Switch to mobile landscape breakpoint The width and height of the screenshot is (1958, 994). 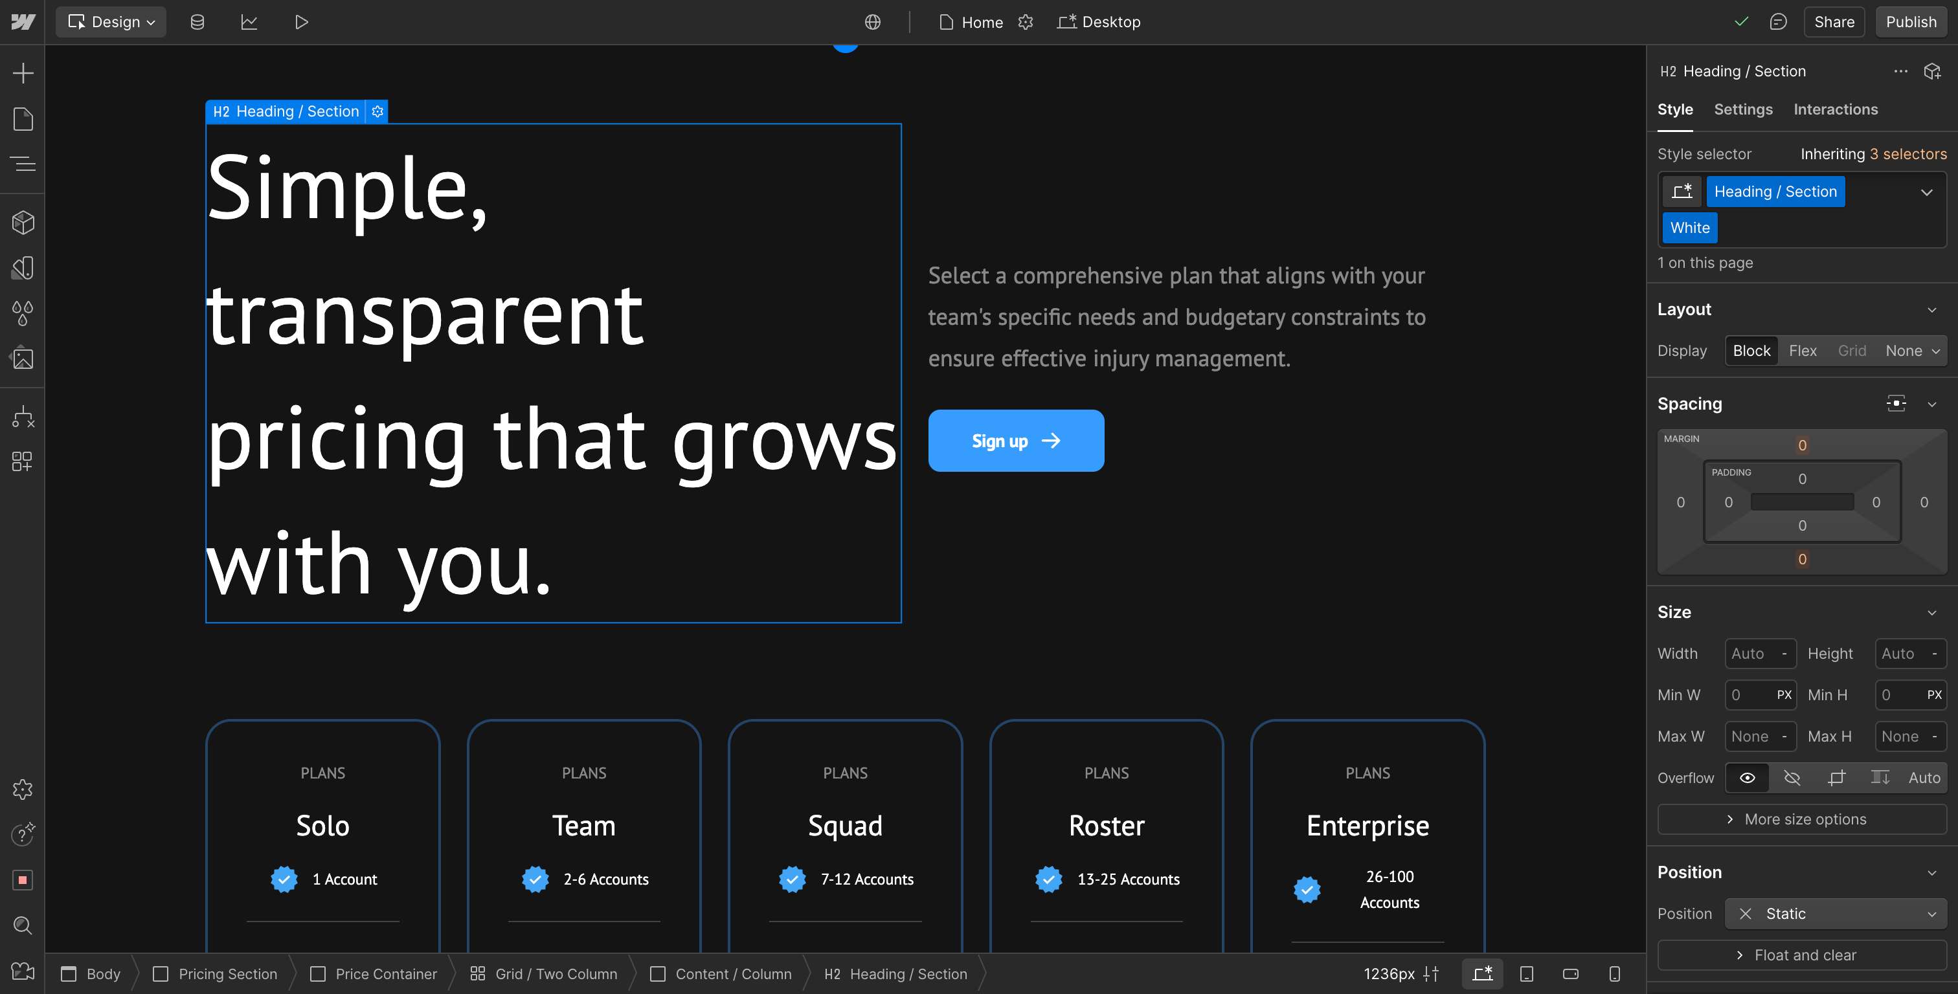1570,973
